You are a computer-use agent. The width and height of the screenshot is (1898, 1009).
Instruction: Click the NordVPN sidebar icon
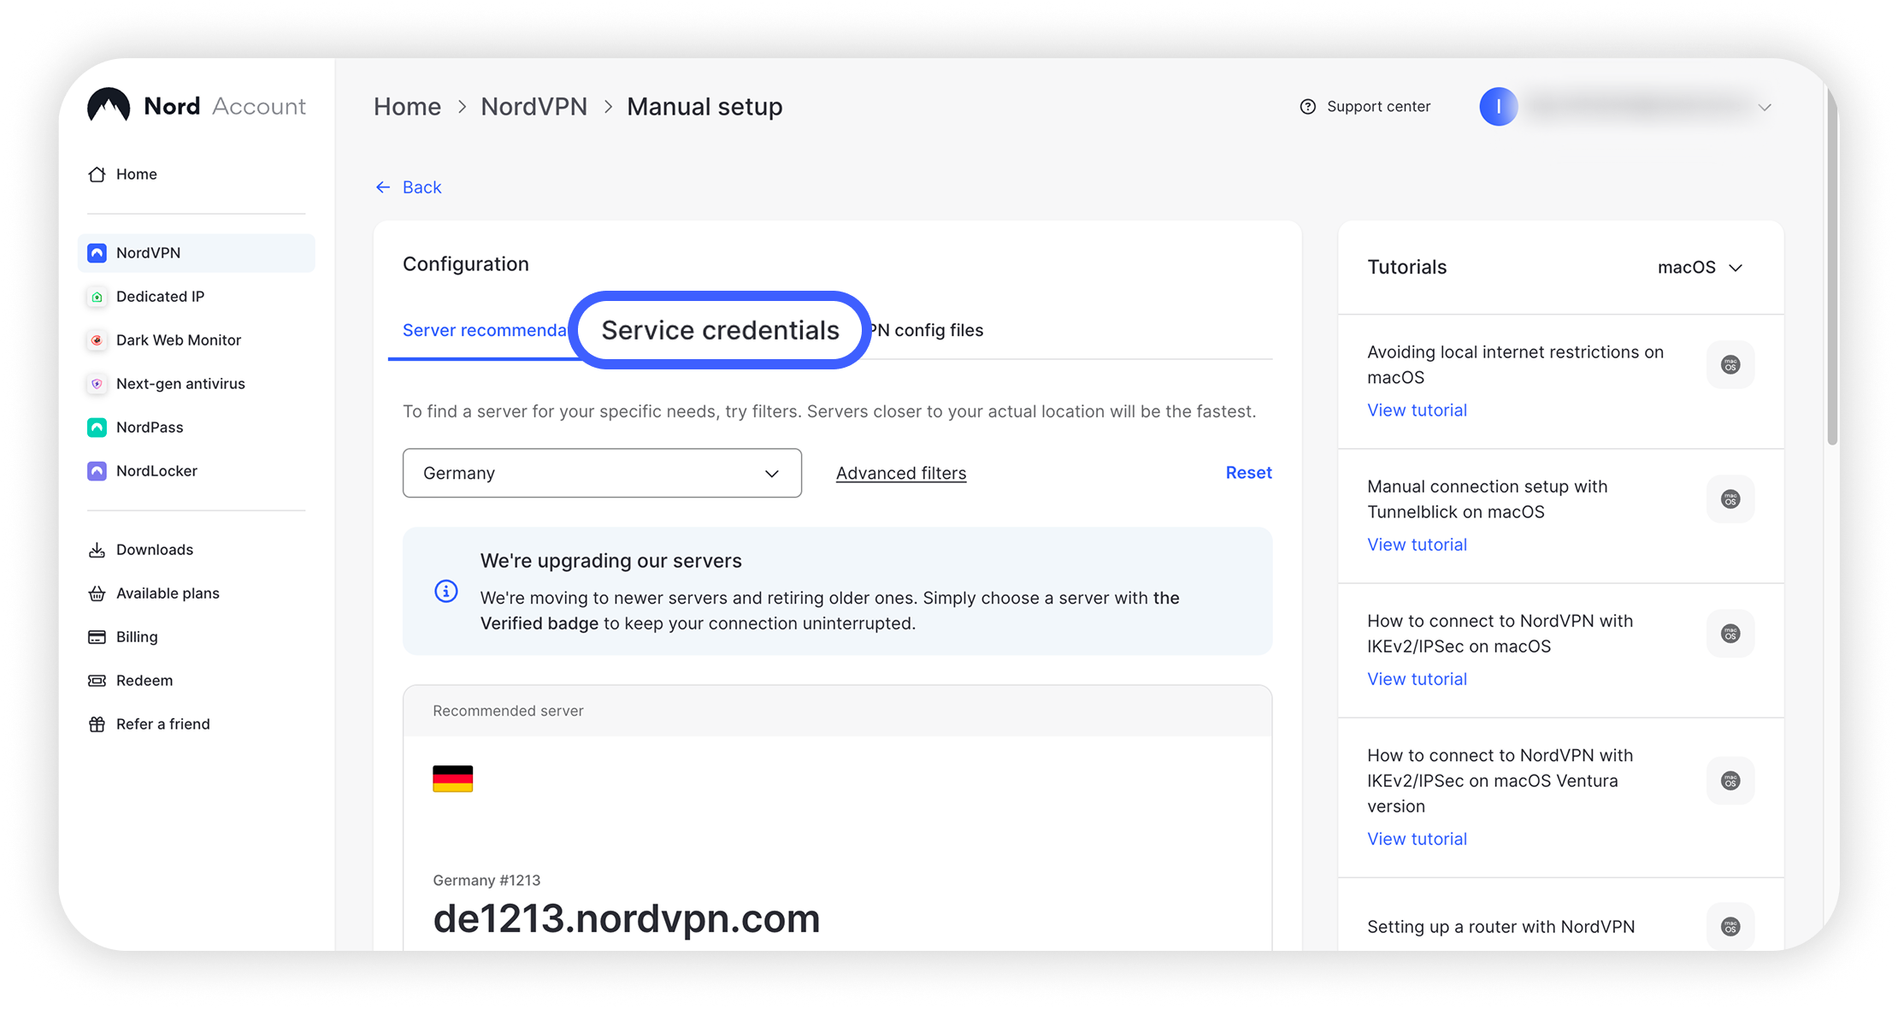[x=97, y=253]
